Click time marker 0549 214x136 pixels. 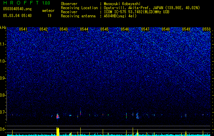tap(186, 29)
